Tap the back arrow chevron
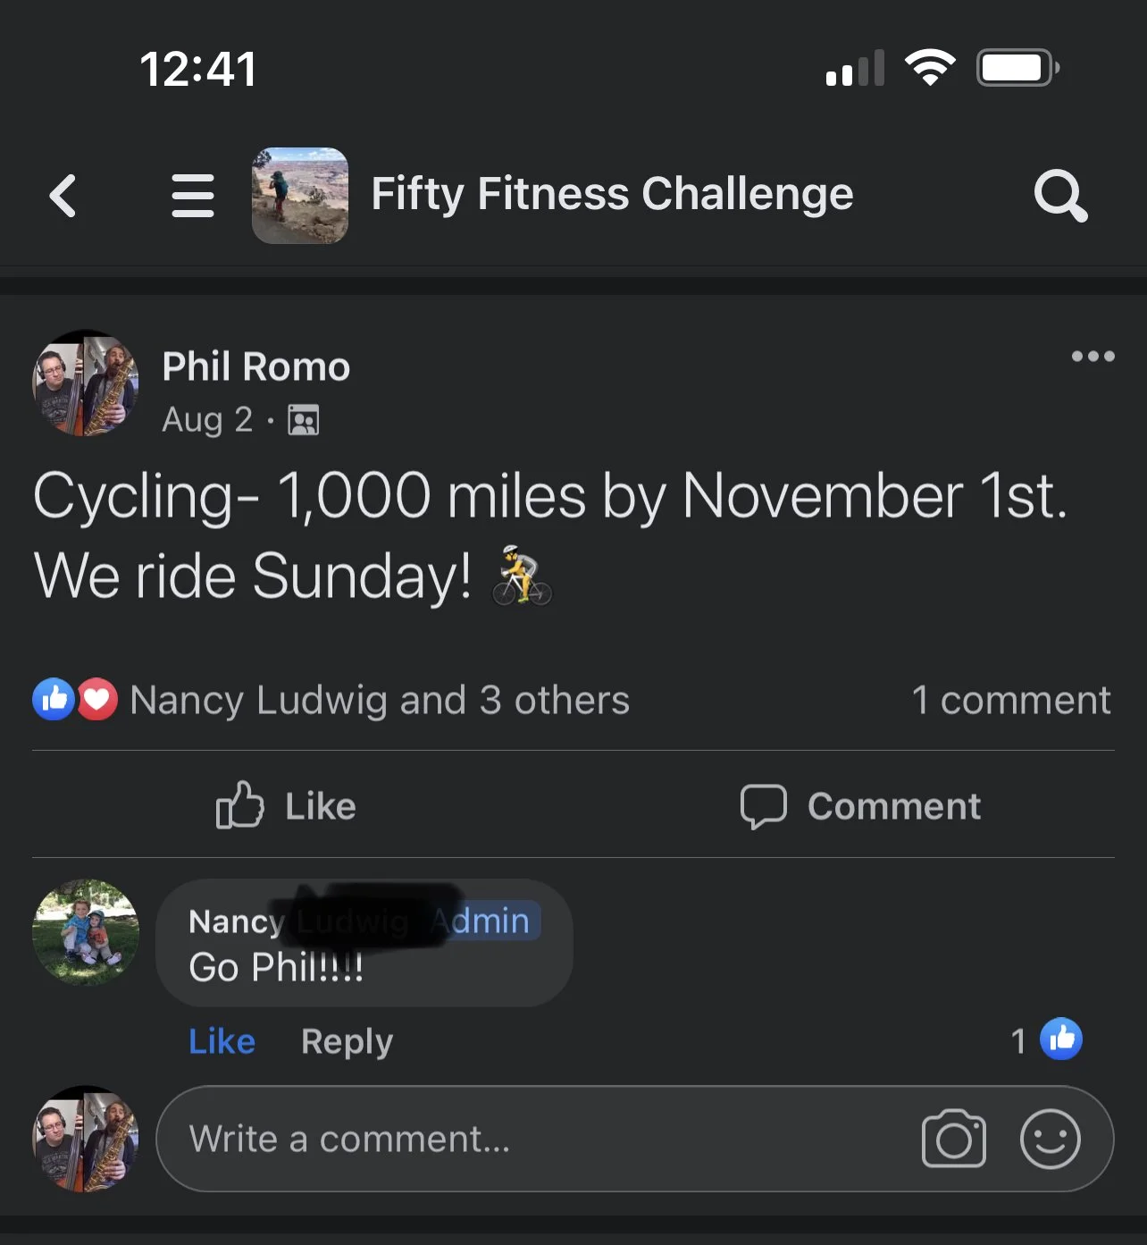 pos(63,196)
